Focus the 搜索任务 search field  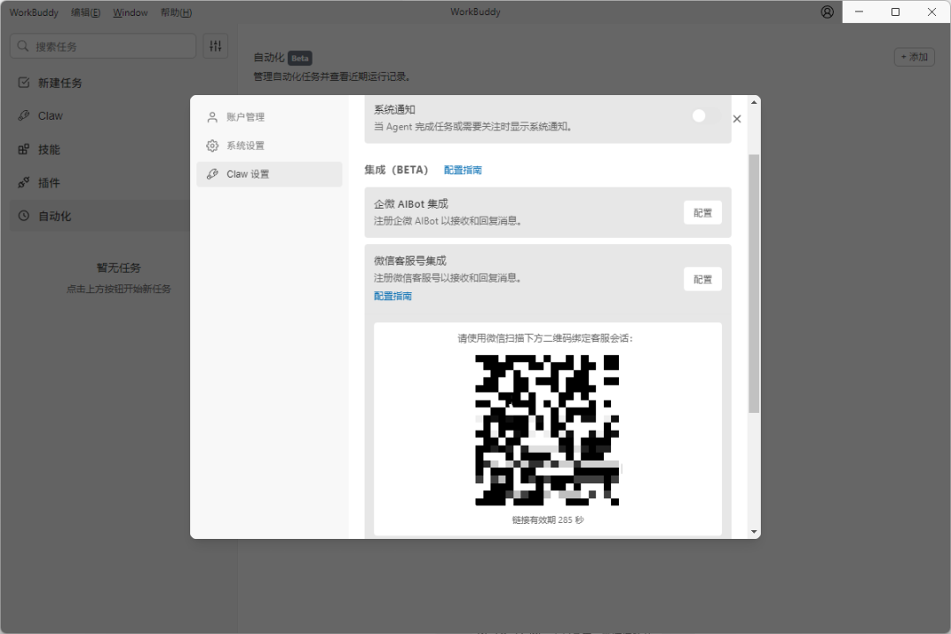click(103, 46)
